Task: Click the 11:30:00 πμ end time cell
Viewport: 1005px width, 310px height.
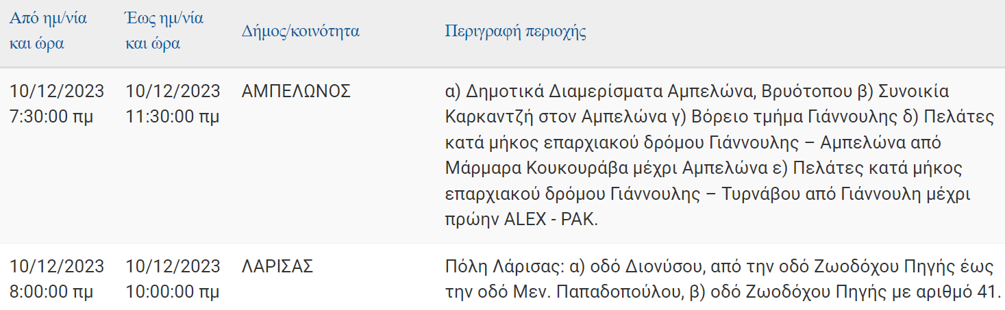Action: click(173, 117)
